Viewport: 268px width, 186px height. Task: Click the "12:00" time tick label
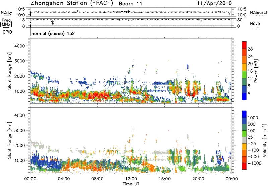tap(131, 179)
